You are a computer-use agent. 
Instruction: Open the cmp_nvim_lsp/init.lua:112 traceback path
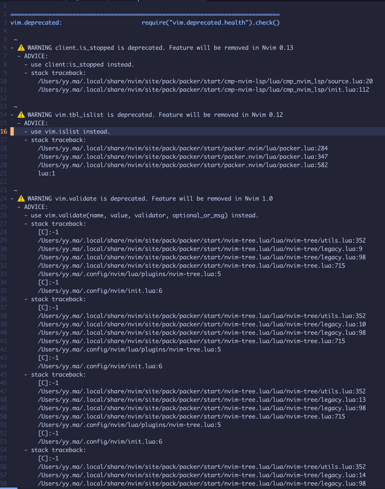coord(203,90)
